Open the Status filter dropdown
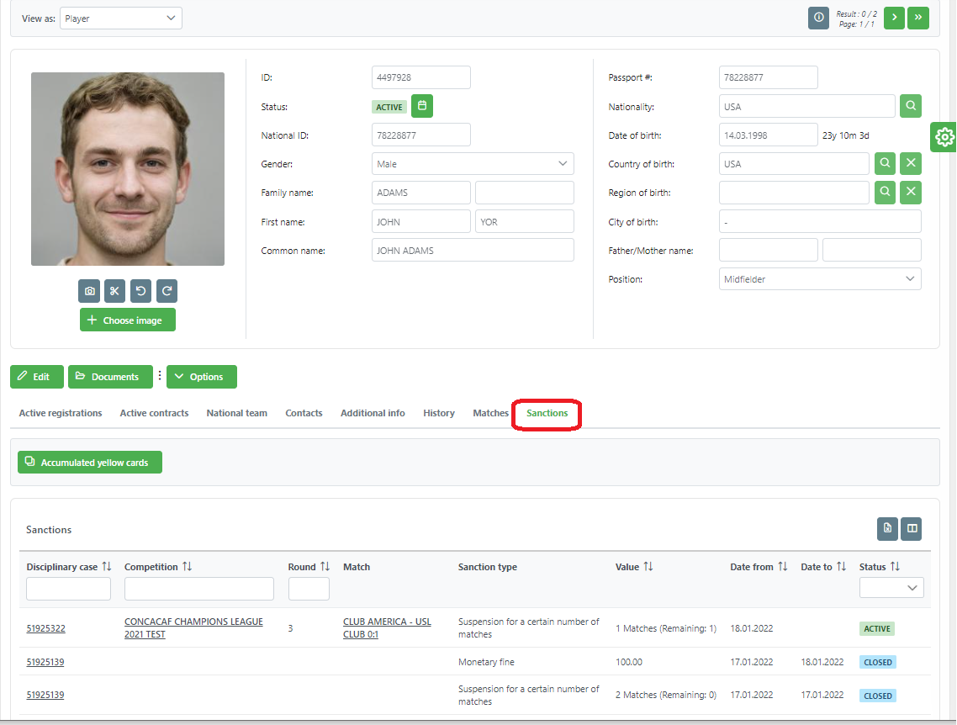 tap(891, 588)
